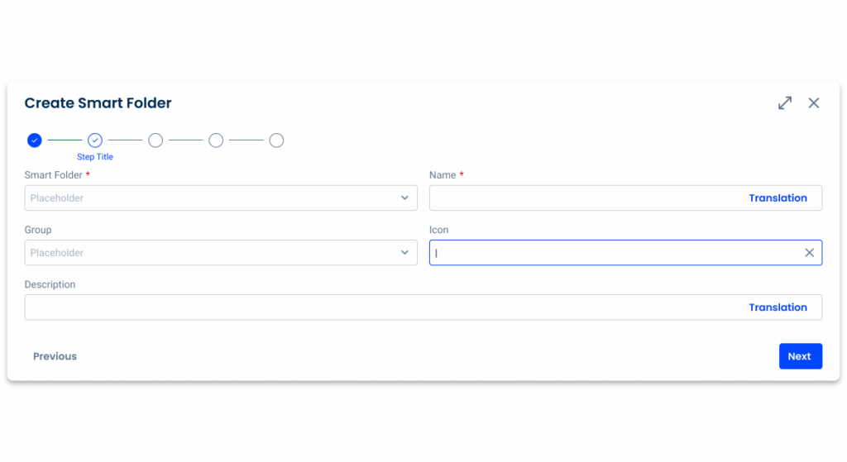The height and width of the screenshot is (462, 847).
Task: Jump to the fourth step circle
Action: click(x=216, y=141)
